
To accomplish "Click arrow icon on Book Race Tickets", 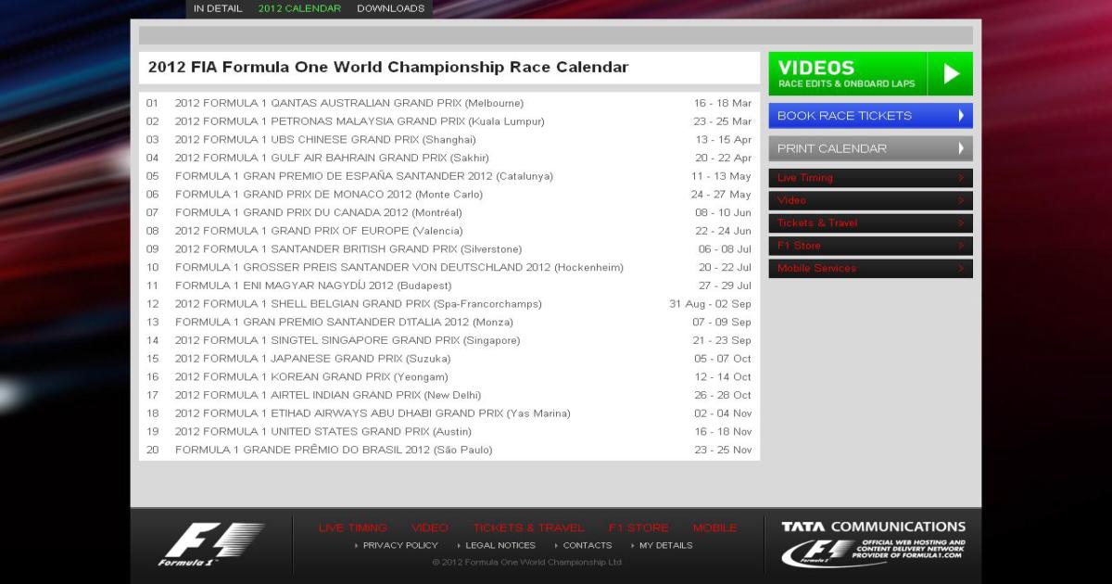I will (961, 116).
